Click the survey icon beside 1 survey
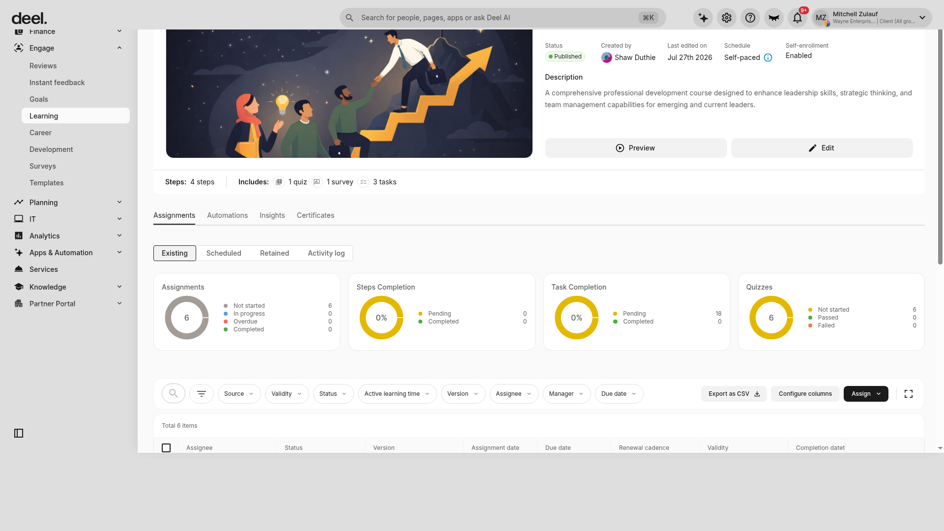This screenshot has width=944, height=531. [x=317, y=182]
